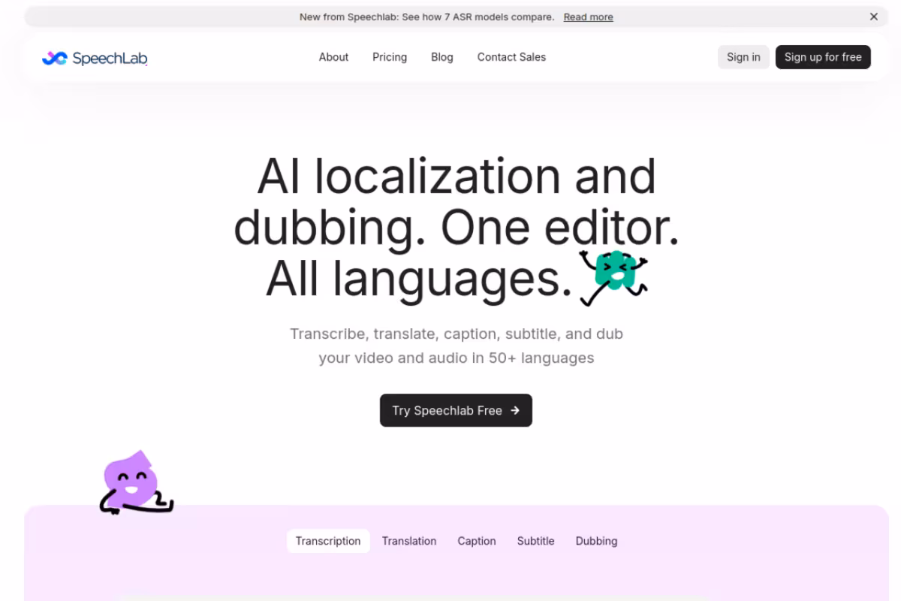This screenshot has width=901, height=601.
Task: Open the Read more link in banner
Action: click(588, 17)
